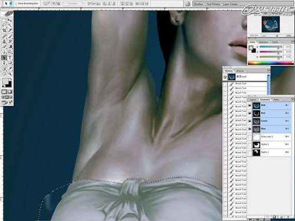Select the Dodge tool
This screenshot has width=295, height=221.
10,52
